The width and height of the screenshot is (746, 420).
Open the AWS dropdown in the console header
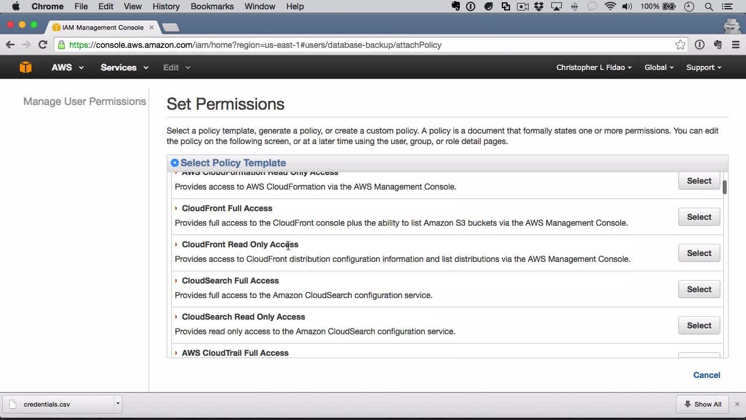tap(68, 67)
